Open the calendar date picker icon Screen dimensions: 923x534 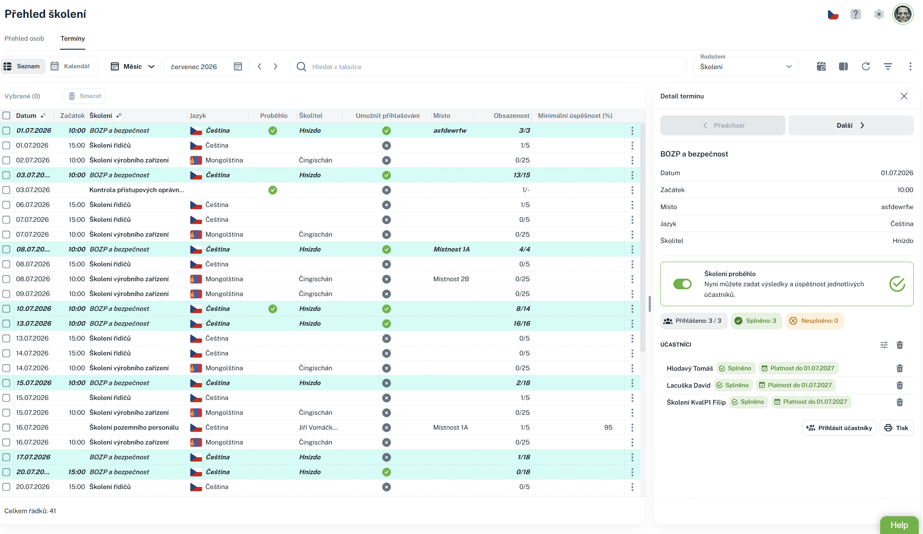click(238, 67)
